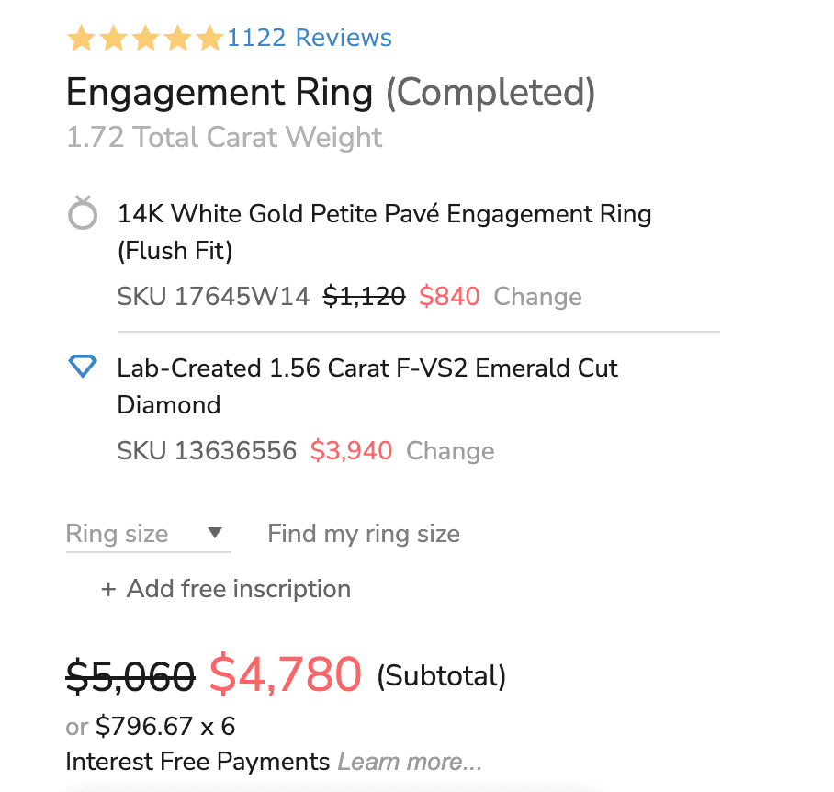Screen dimensions: 834x792
Task: Expand the Add free inscription option
Action: tap(238, 589)
